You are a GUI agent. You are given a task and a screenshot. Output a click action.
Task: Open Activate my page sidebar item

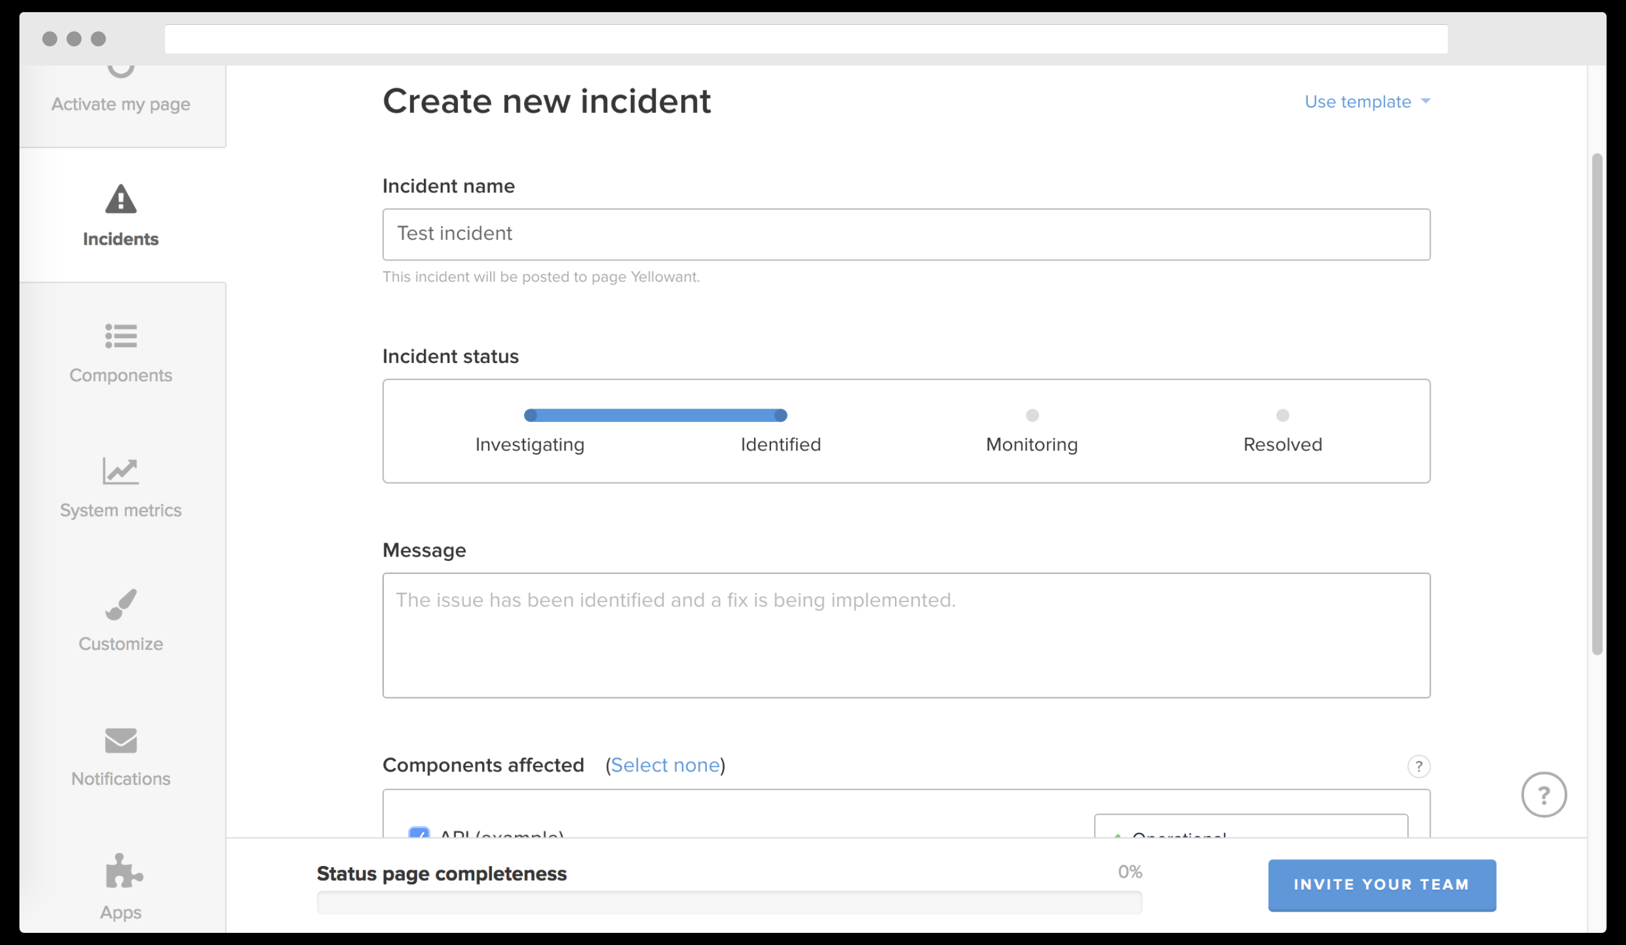pos(121,103)
